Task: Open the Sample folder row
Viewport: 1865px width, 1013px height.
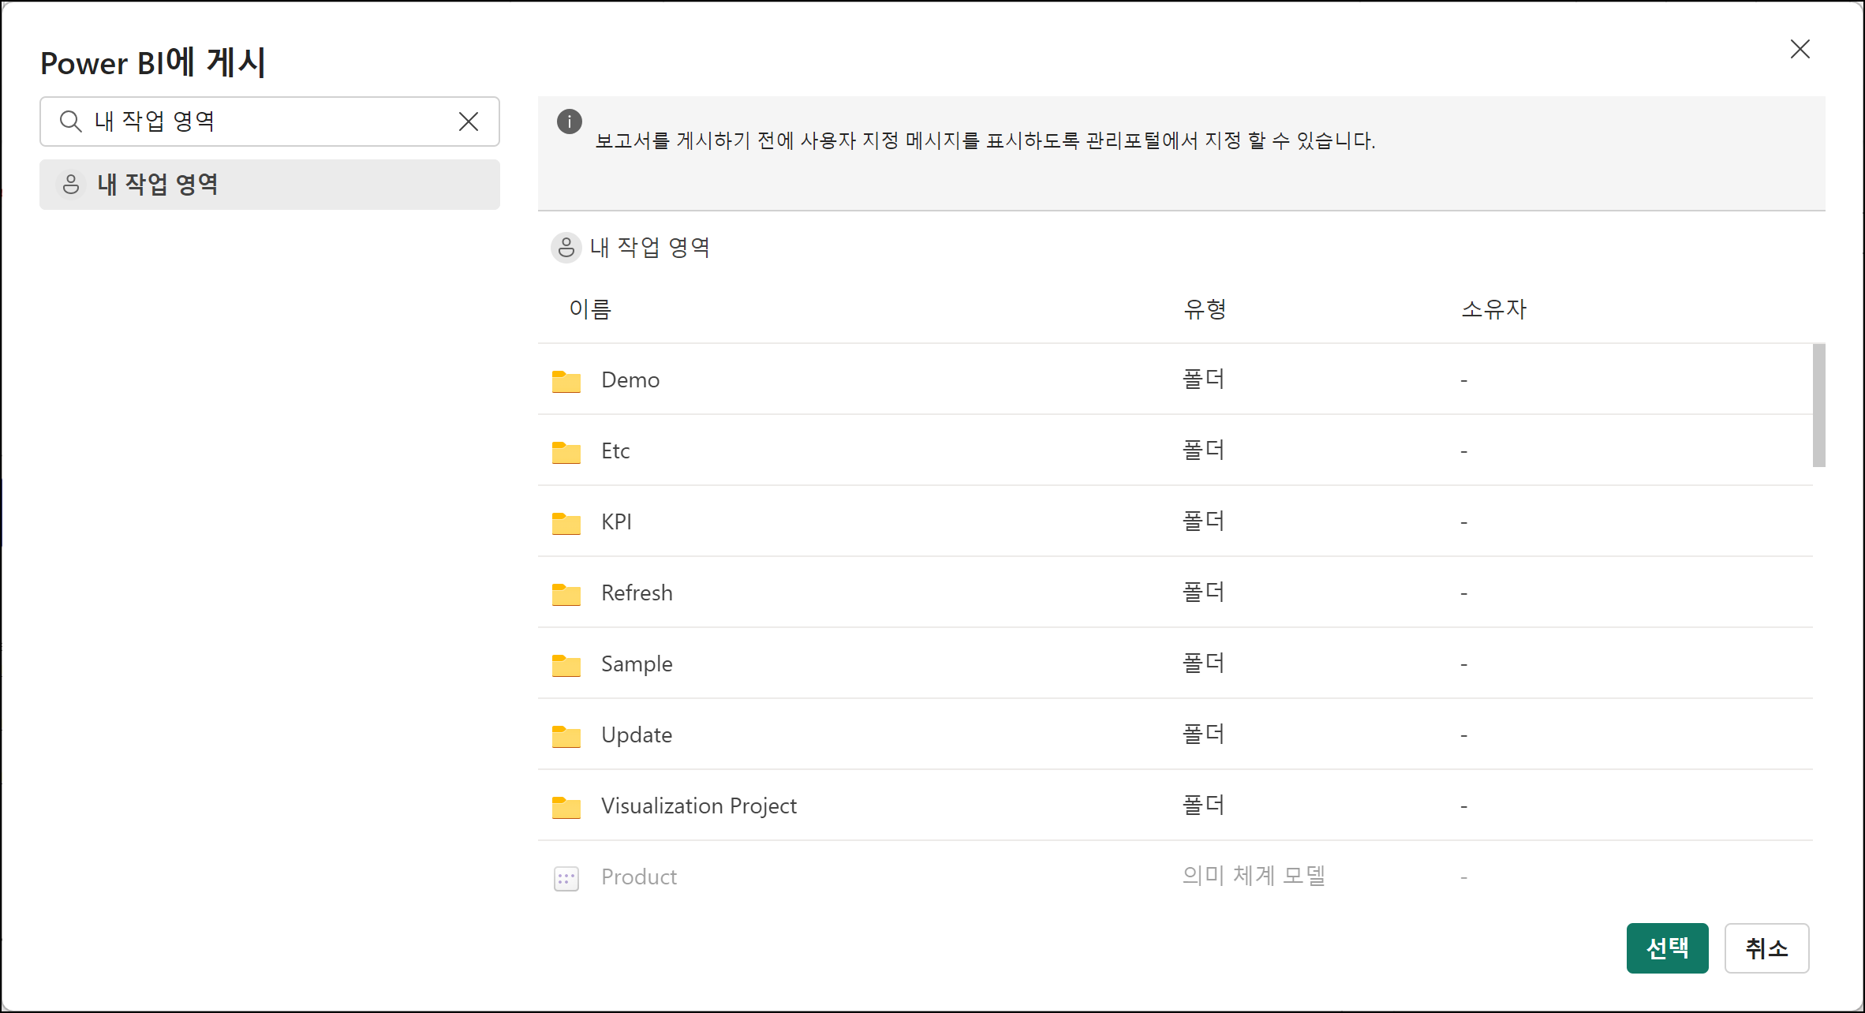Action: pos(637,664)
